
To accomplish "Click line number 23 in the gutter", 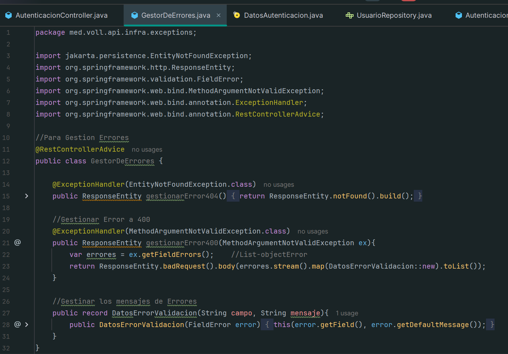I will 6,266.
